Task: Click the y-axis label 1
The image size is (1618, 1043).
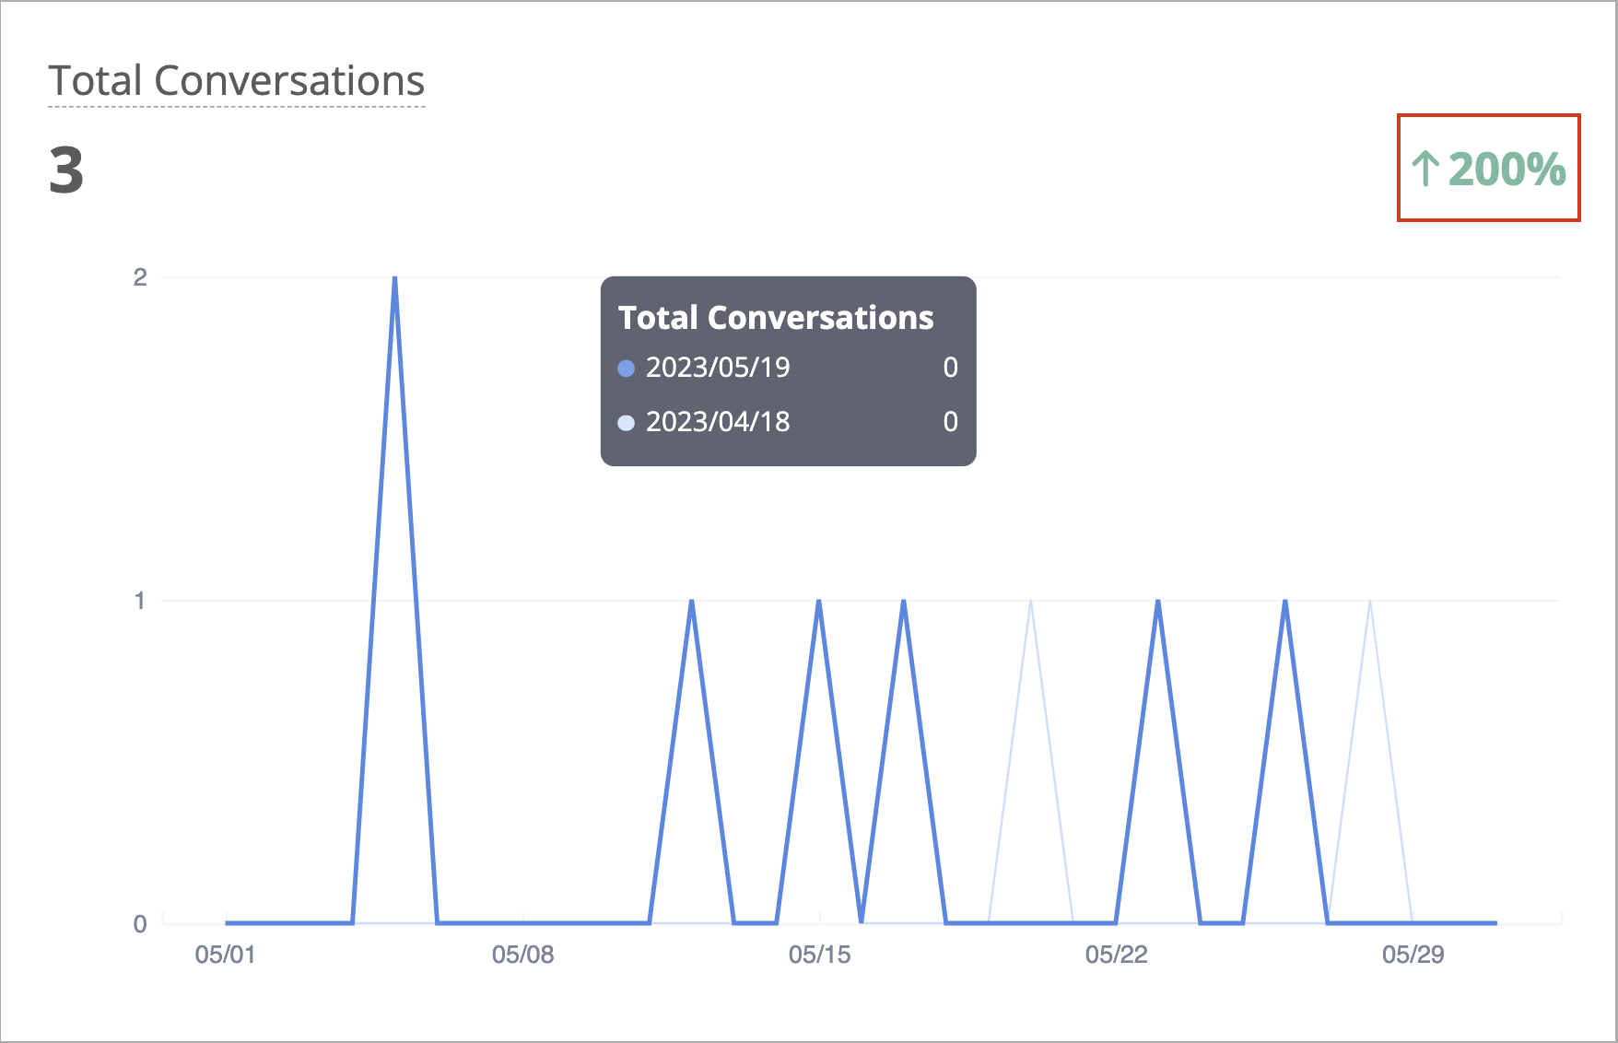Action: pos(140,601)
